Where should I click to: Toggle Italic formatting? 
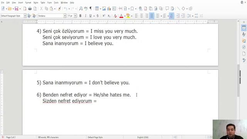tap(86, 16)
